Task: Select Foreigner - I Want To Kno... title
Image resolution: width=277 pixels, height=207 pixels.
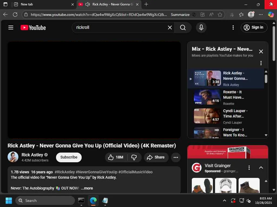Action: (x=235, y=132)
